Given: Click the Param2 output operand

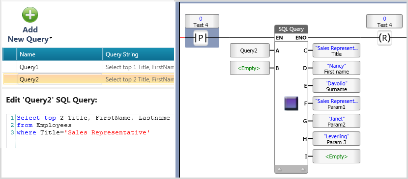Looking at the screenshot, I should coord(336,121).
